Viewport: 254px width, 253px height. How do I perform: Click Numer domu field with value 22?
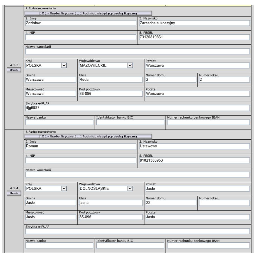(171, 203)
